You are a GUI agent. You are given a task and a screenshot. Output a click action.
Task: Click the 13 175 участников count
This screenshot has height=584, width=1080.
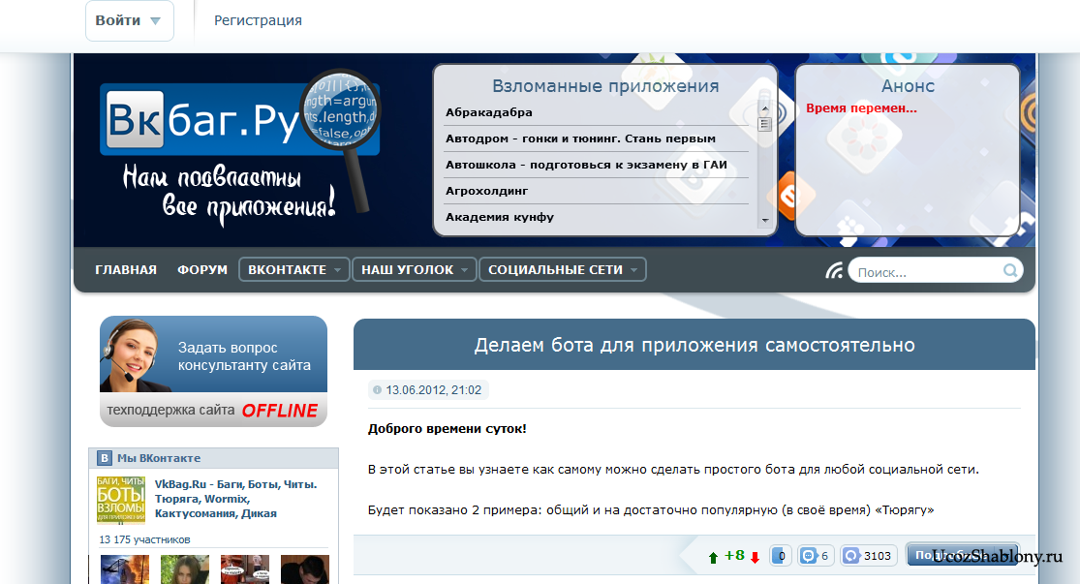click(144, 539)
